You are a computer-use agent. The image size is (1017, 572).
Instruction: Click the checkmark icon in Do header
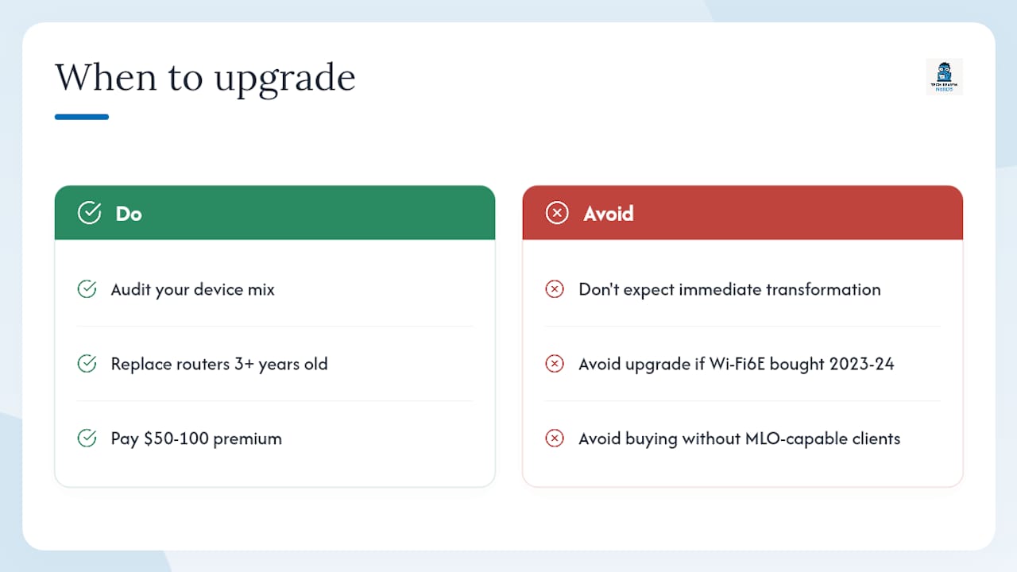pyautogui.click(x=89, y=213)
